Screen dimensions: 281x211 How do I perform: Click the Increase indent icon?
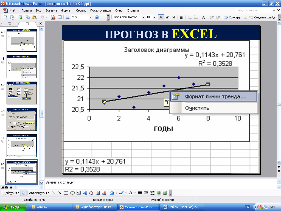pyautogui.click(x=218, y=17)
